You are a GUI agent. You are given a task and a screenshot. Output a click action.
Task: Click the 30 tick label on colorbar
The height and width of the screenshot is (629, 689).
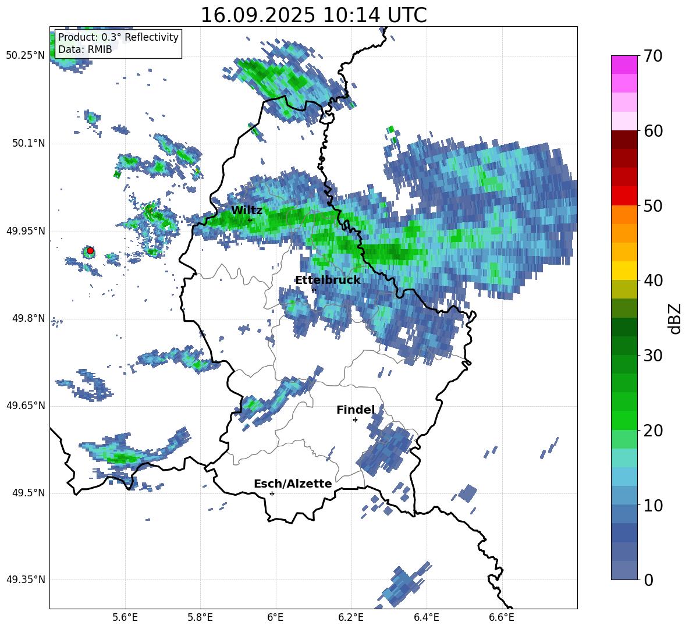653,356
